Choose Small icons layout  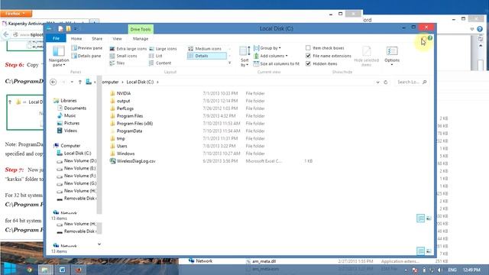coord(123,56)
